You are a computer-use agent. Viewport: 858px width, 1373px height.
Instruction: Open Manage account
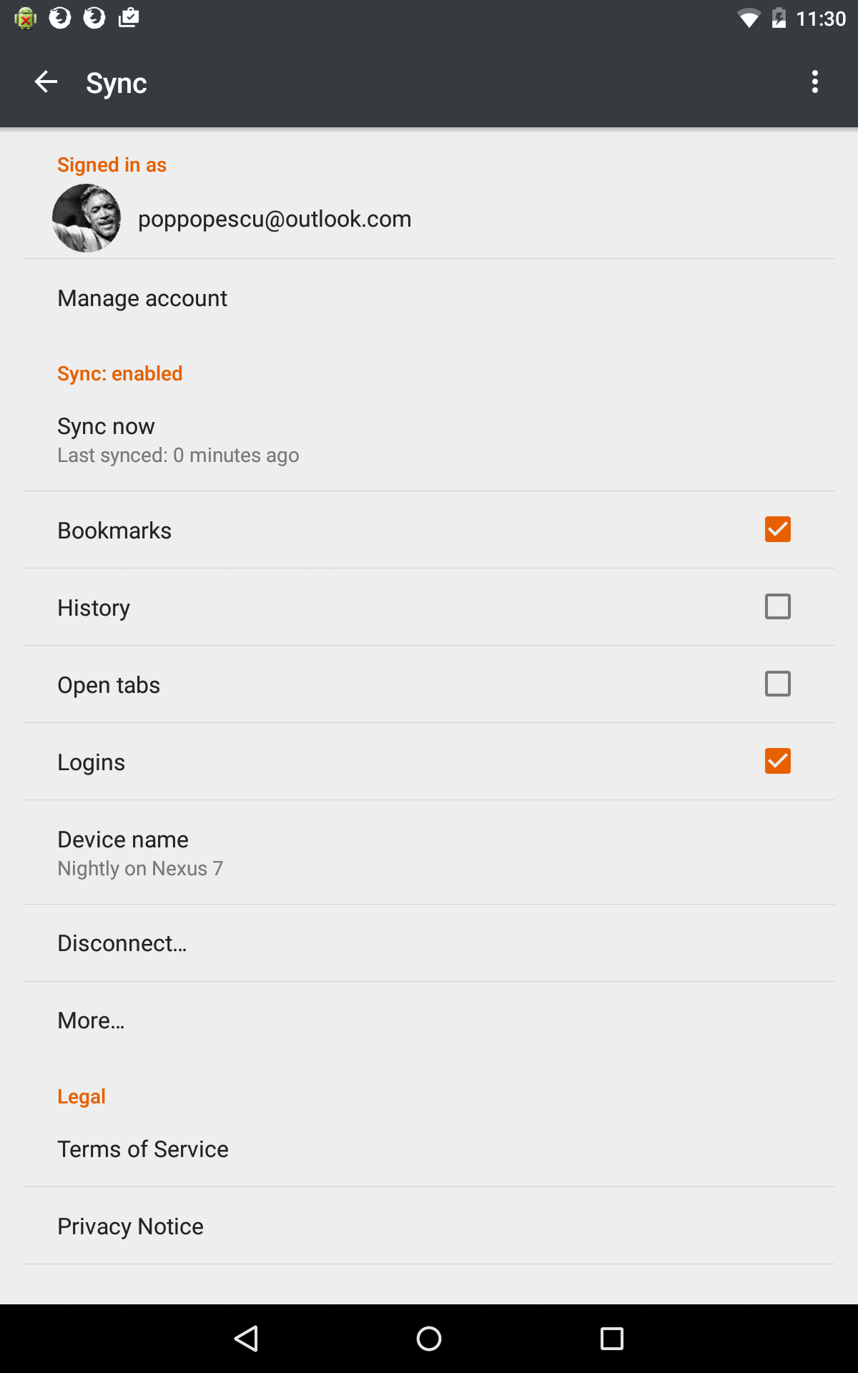(429, 298)
